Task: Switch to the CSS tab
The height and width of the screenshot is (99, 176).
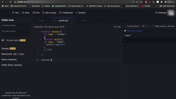Action: point(84,21)
